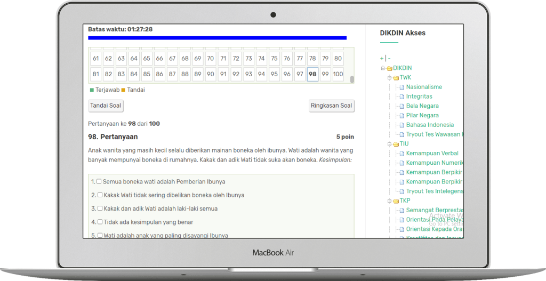Check option 3 Kakak dan adik laki-laki checkbox
Screen dimensions: 546x281
pyautogui.click(x=100, y=208)
